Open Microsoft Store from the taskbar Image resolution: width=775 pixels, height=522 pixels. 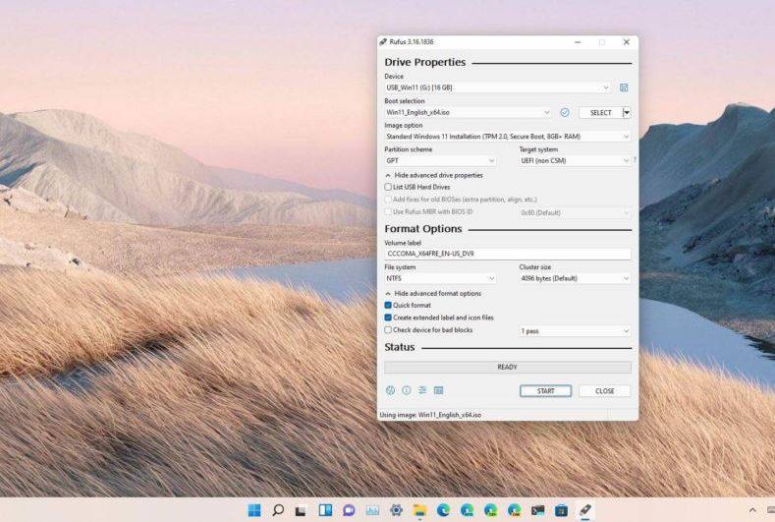tap(562, 510)
